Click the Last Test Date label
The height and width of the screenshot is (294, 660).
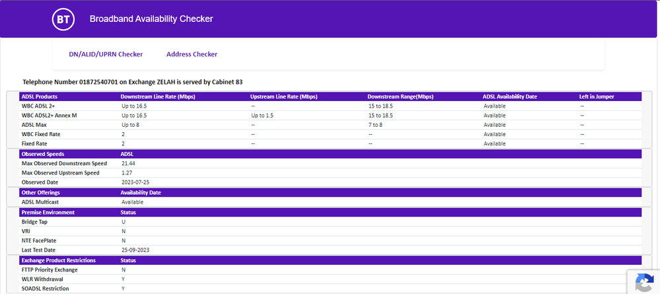pyautogui.click(x=39, y=250)
